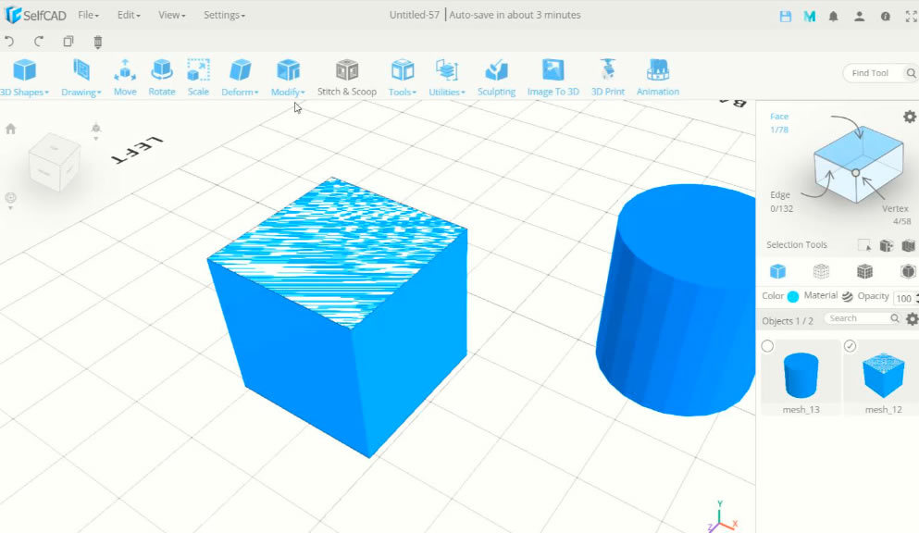Open the Utilities dropdown

pos(447,78)
